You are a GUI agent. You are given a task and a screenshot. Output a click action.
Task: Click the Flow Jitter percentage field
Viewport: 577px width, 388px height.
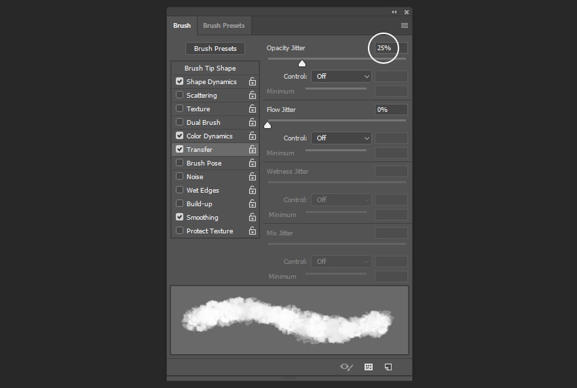[391, 109]
